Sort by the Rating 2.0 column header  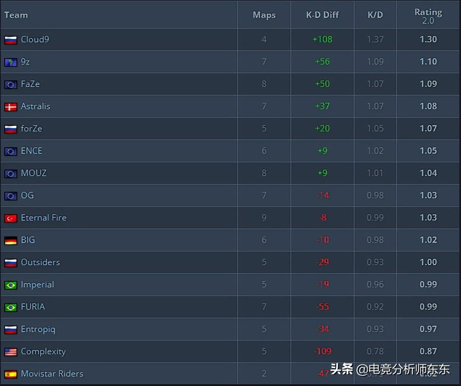pyautogui.click(x=428, y=16)
